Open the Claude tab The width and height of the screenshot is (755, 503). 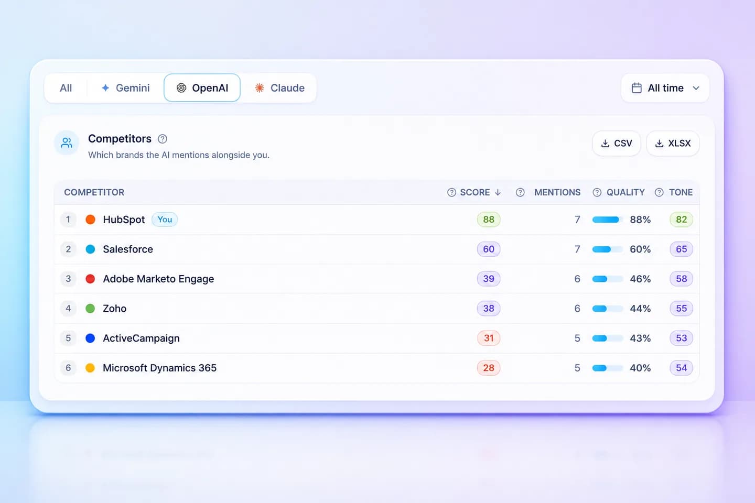tap(279, 88)
